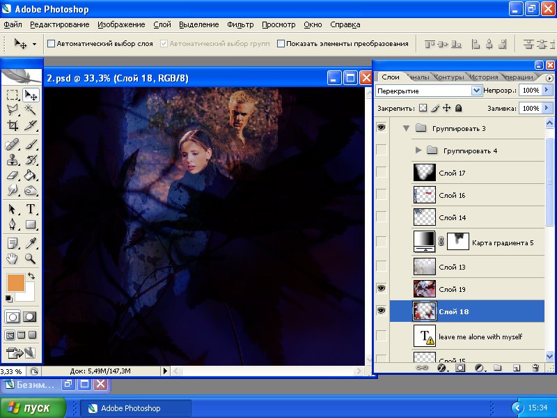Open the Фильтр menu
The height and width of the screenshot is (418, 557).
pyautogui.click(x=240, y=24)
